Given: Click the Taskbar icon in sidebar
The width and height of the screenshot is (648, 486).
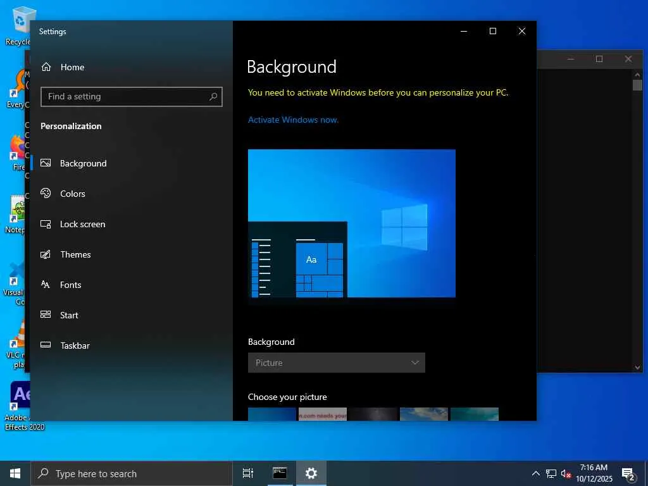Looking at the screenshot, I should 46,345.
